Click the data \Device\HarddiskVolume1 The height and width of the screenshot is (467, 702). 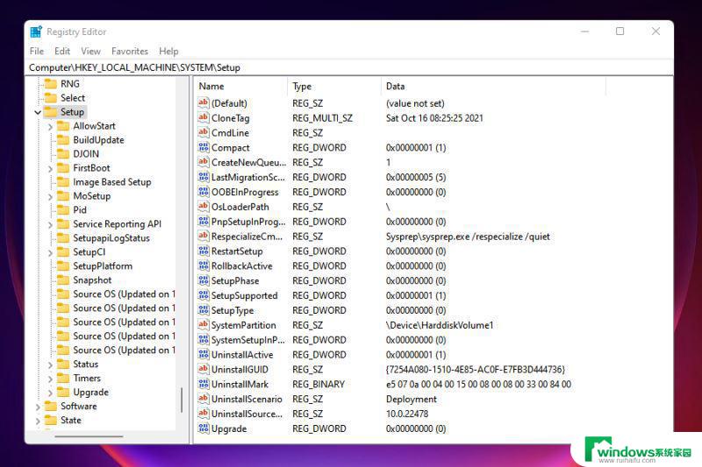[x=440, y=325]
